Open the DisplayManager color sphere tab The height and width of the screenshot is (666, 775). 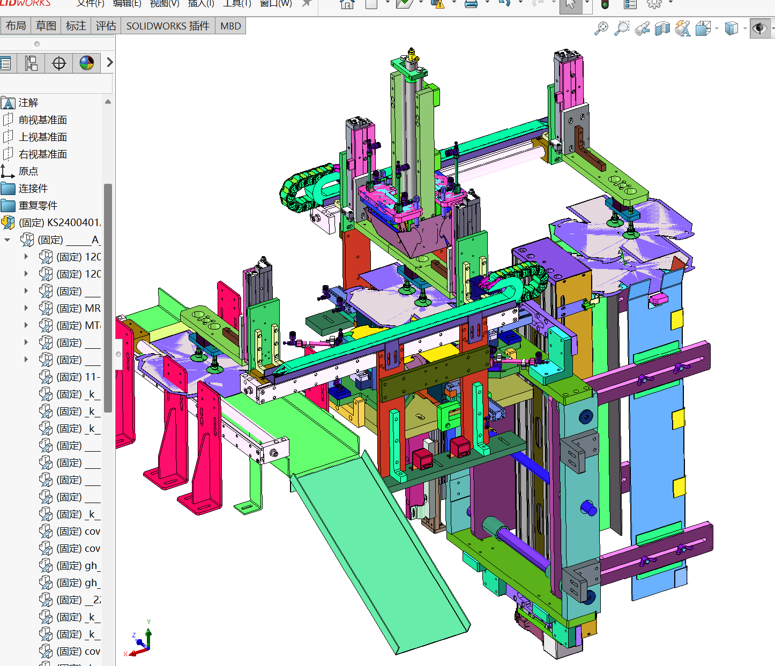(87, 63)
